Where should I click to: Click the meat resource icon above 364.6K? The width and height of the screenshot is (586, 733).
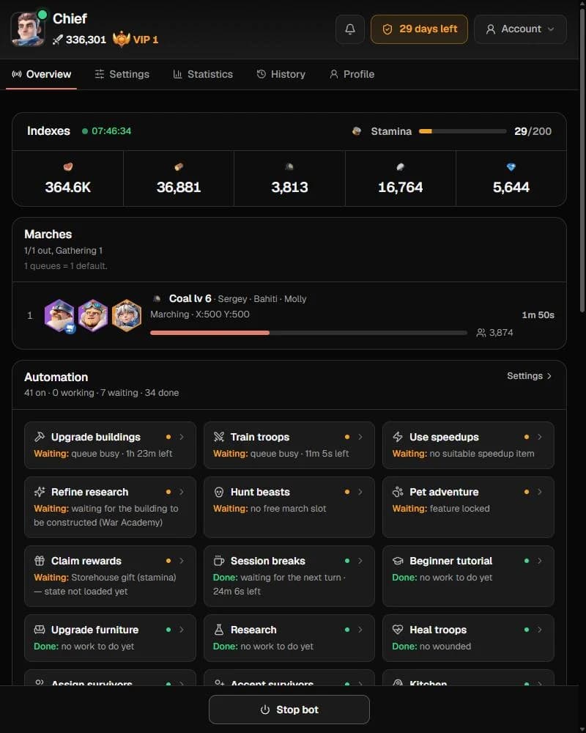click(x=68, y=166)
